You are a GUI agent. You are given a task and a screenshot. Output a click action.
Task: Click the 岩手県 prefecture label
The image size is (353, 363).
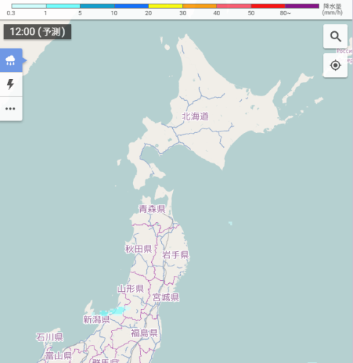click(x=175, y=255)
